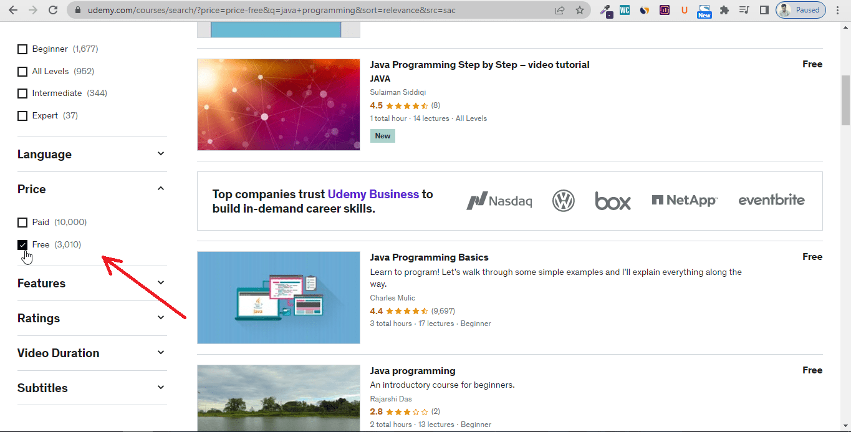Click the JAVA subtitle text

pos(380,79)
